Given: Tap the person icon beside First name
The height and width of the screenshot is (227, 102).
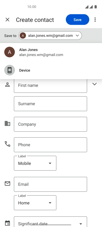Looking at the screenshot, I should (x=7, y=84).
